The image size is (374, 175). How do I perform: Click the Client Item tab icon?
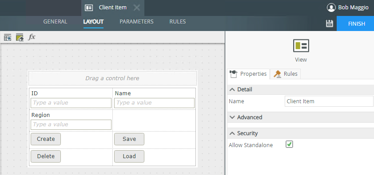pos(89,8)
